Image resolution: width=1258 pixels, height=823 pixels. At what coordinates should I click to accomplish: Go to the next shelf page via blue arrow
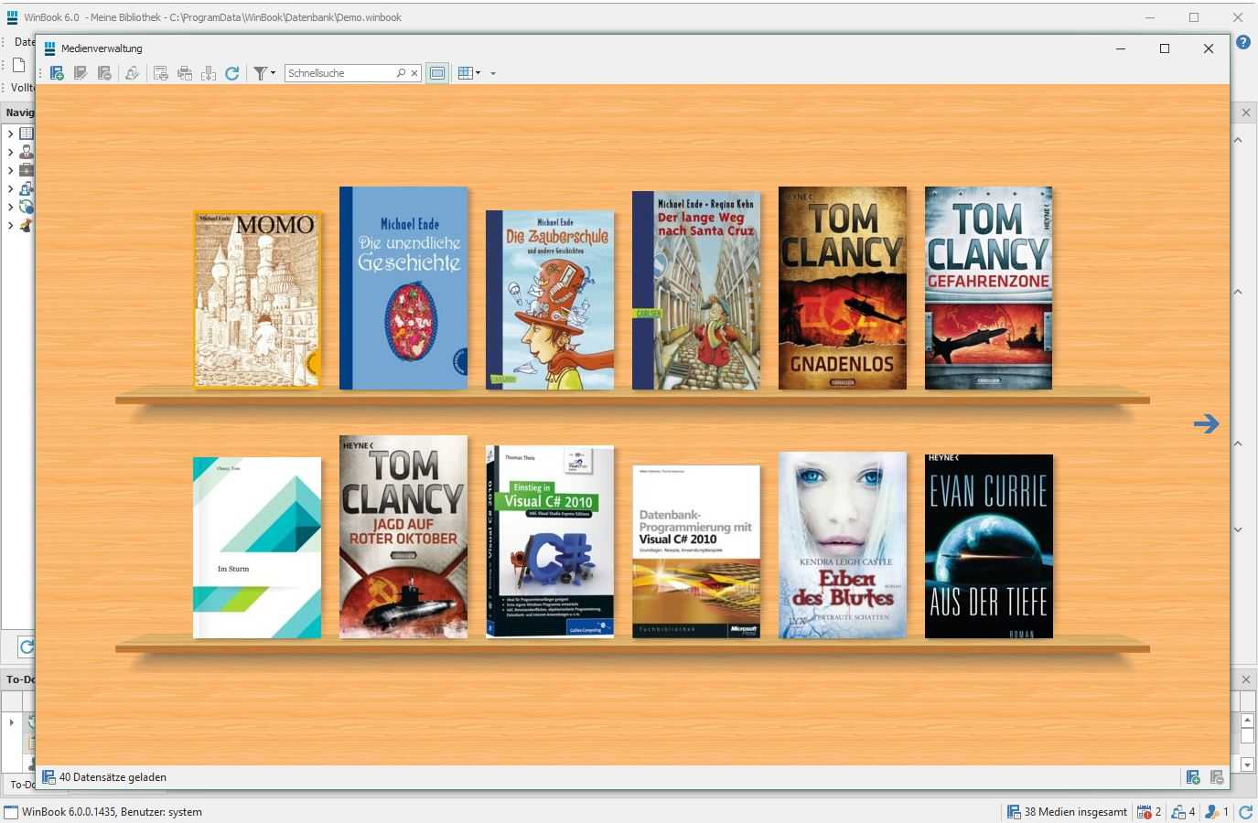(x=1209, y=423)
